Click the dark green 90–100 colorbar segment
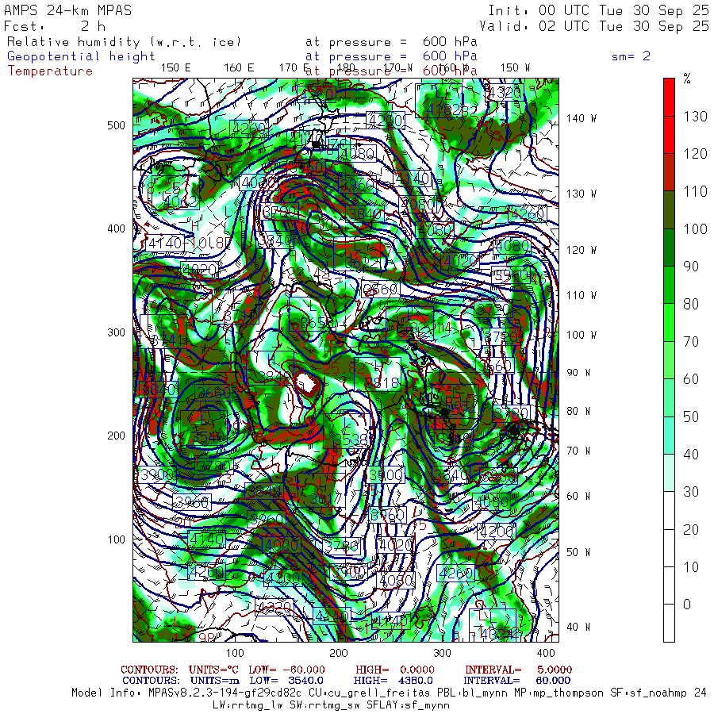 [x=669, y=248]
